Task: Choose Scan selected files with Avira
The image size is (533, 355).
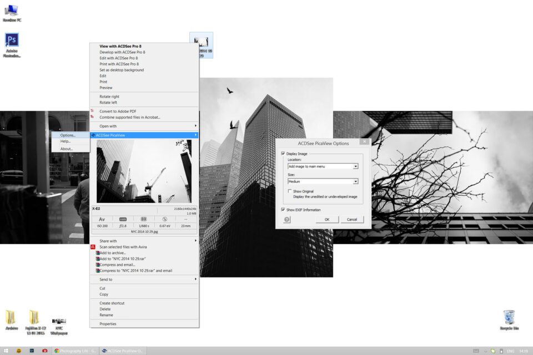Action: 144,247
